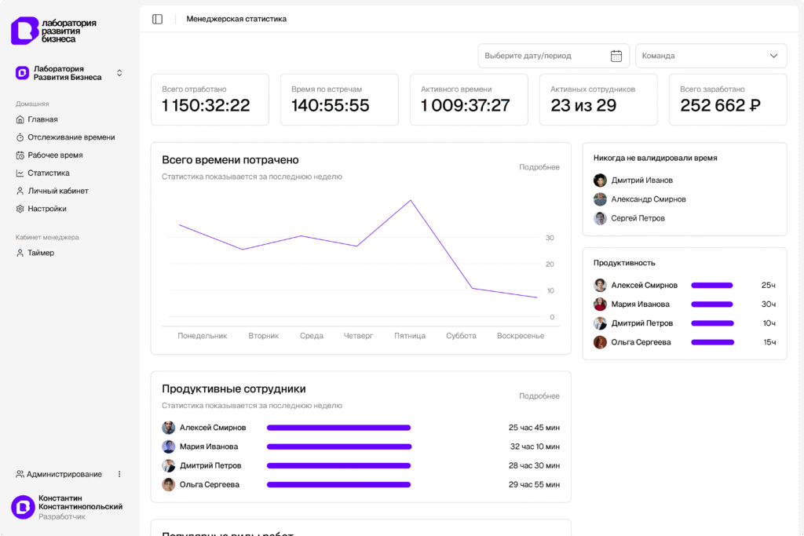Click Подробнее in Продуктивные сотрудники
The height and width of the screenshot is (536, 804).
539,396
